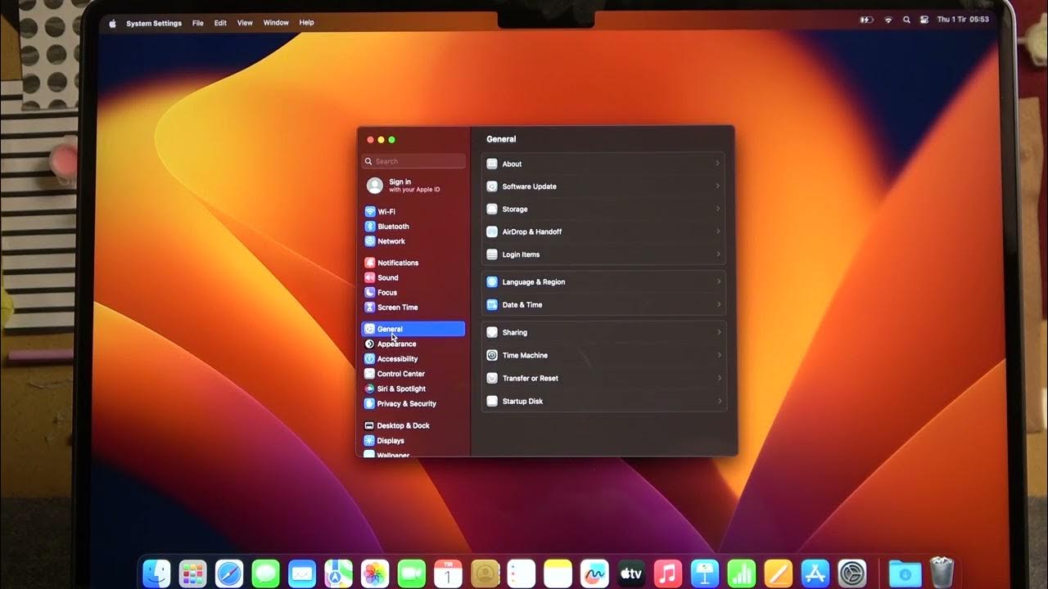1048x589 pixels.
Task: Select the Privacy & Security hand icon
Action: pos(370,403)
